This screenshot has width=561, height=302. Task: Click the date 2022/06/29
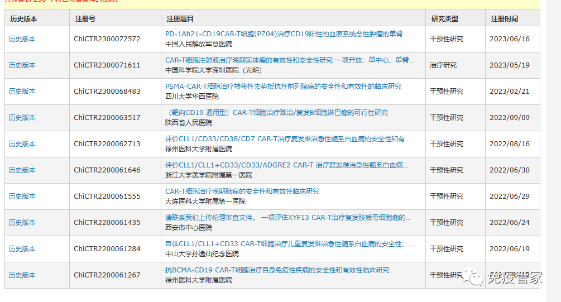pyautogui.click(x=510, y=196)
